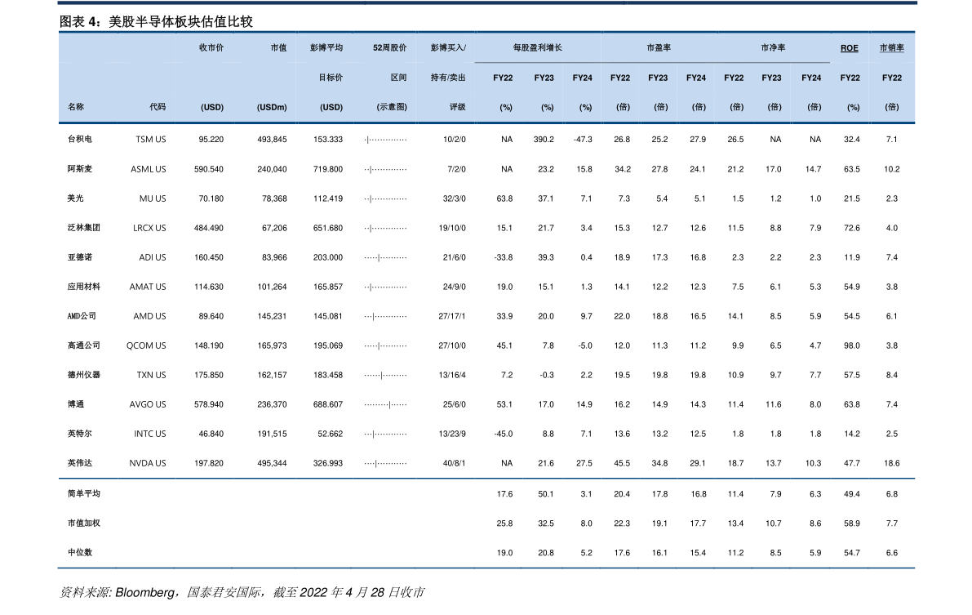Select ticker AMD US
The height and width of the screenshot is (615, 972).
pyautogui.click(x=150, y=317)
